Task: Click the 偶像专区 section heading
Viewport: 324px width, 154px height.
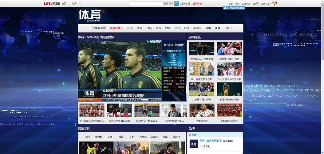Action: (84, 128)
